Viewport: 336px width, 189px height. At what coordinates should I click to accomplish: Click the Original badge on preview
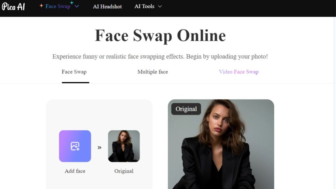pyautogui.click(x=186, y=109)
